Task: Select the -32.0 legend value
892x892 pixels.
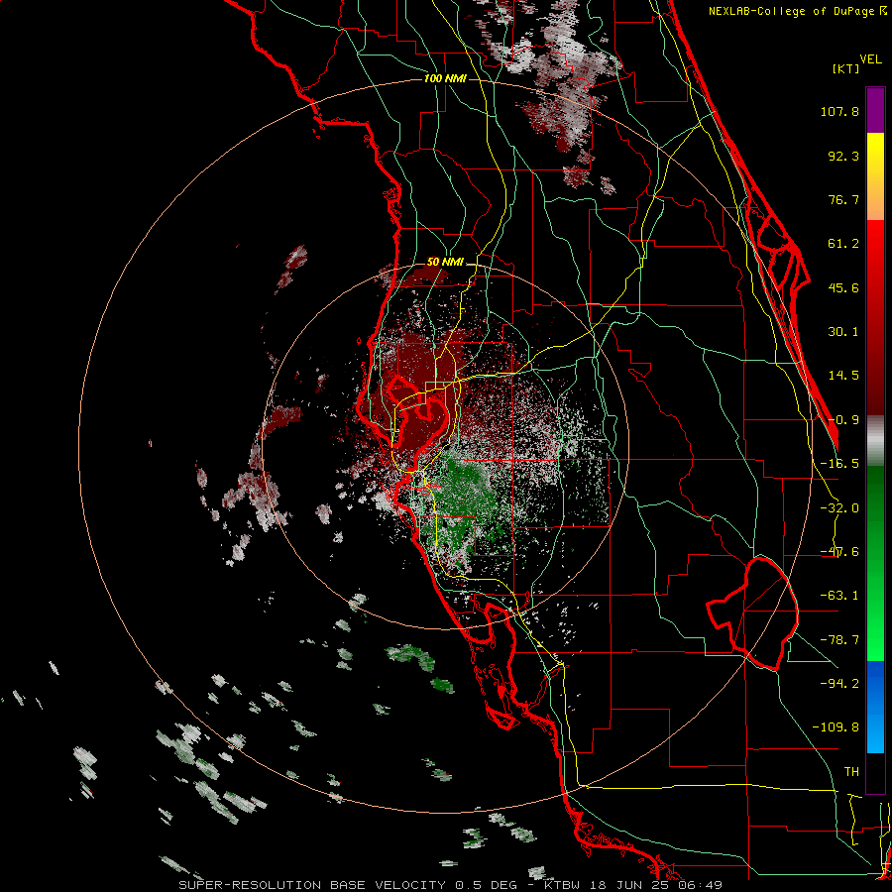Action: [x=839, y=508]
